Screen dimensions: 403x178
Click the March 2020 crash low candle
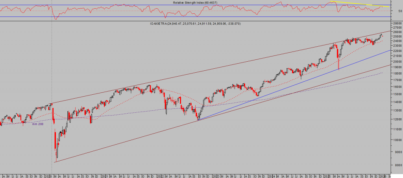pyautogui.click(x=56, y=156)
